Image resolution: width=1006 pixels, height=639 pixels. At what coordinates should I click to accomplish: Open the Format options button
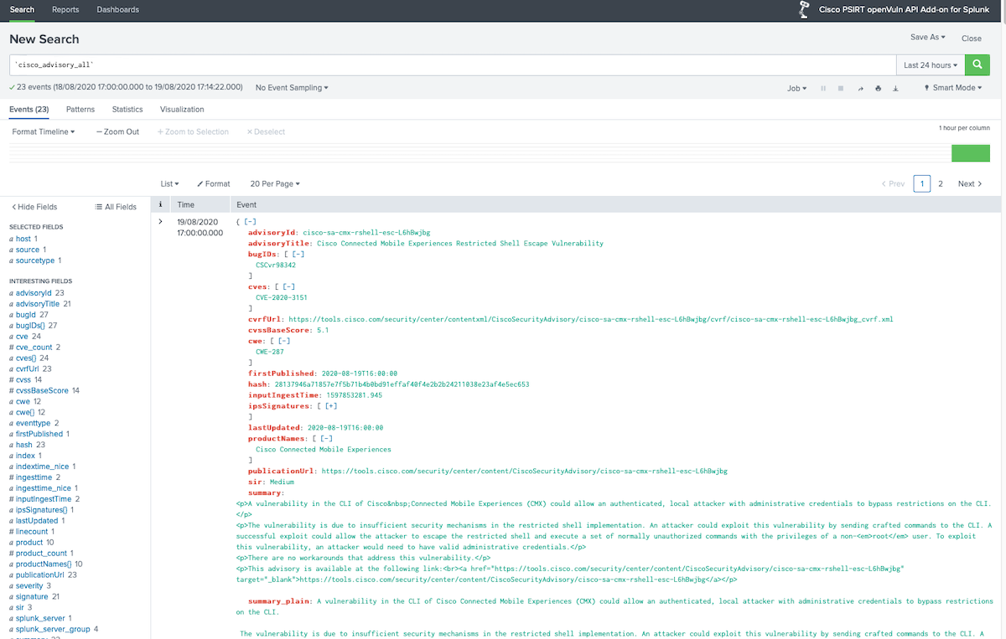[x=214, y=183]
